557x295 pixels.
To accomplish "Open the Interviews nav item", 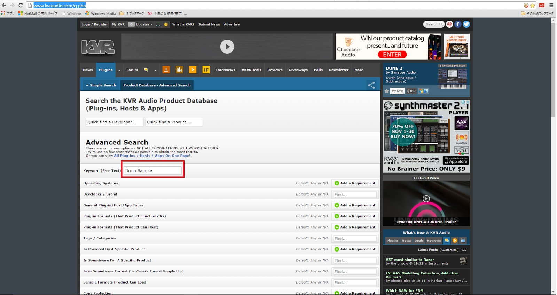I will (225, 70).
